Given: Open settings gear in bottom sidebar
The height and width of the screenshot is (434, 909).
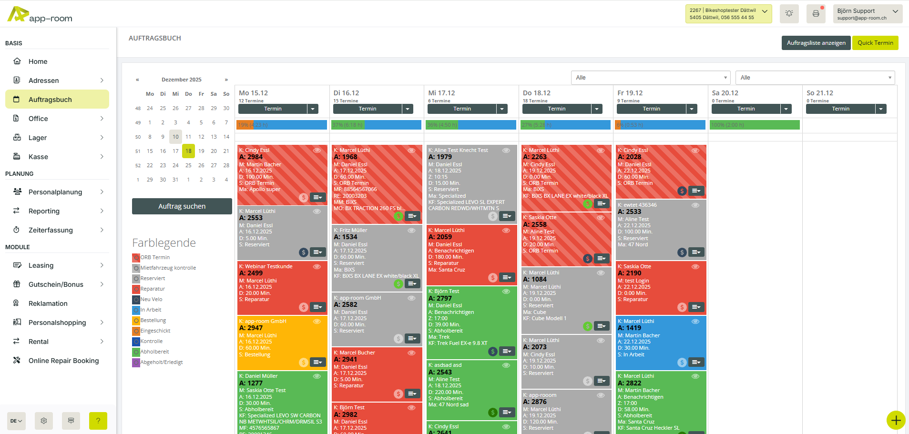Looking at the screenshot, I should pos(44,421).
